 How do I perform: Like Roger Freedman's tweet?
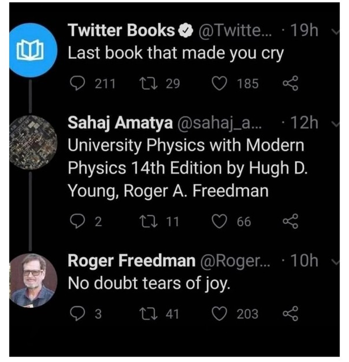219,314
